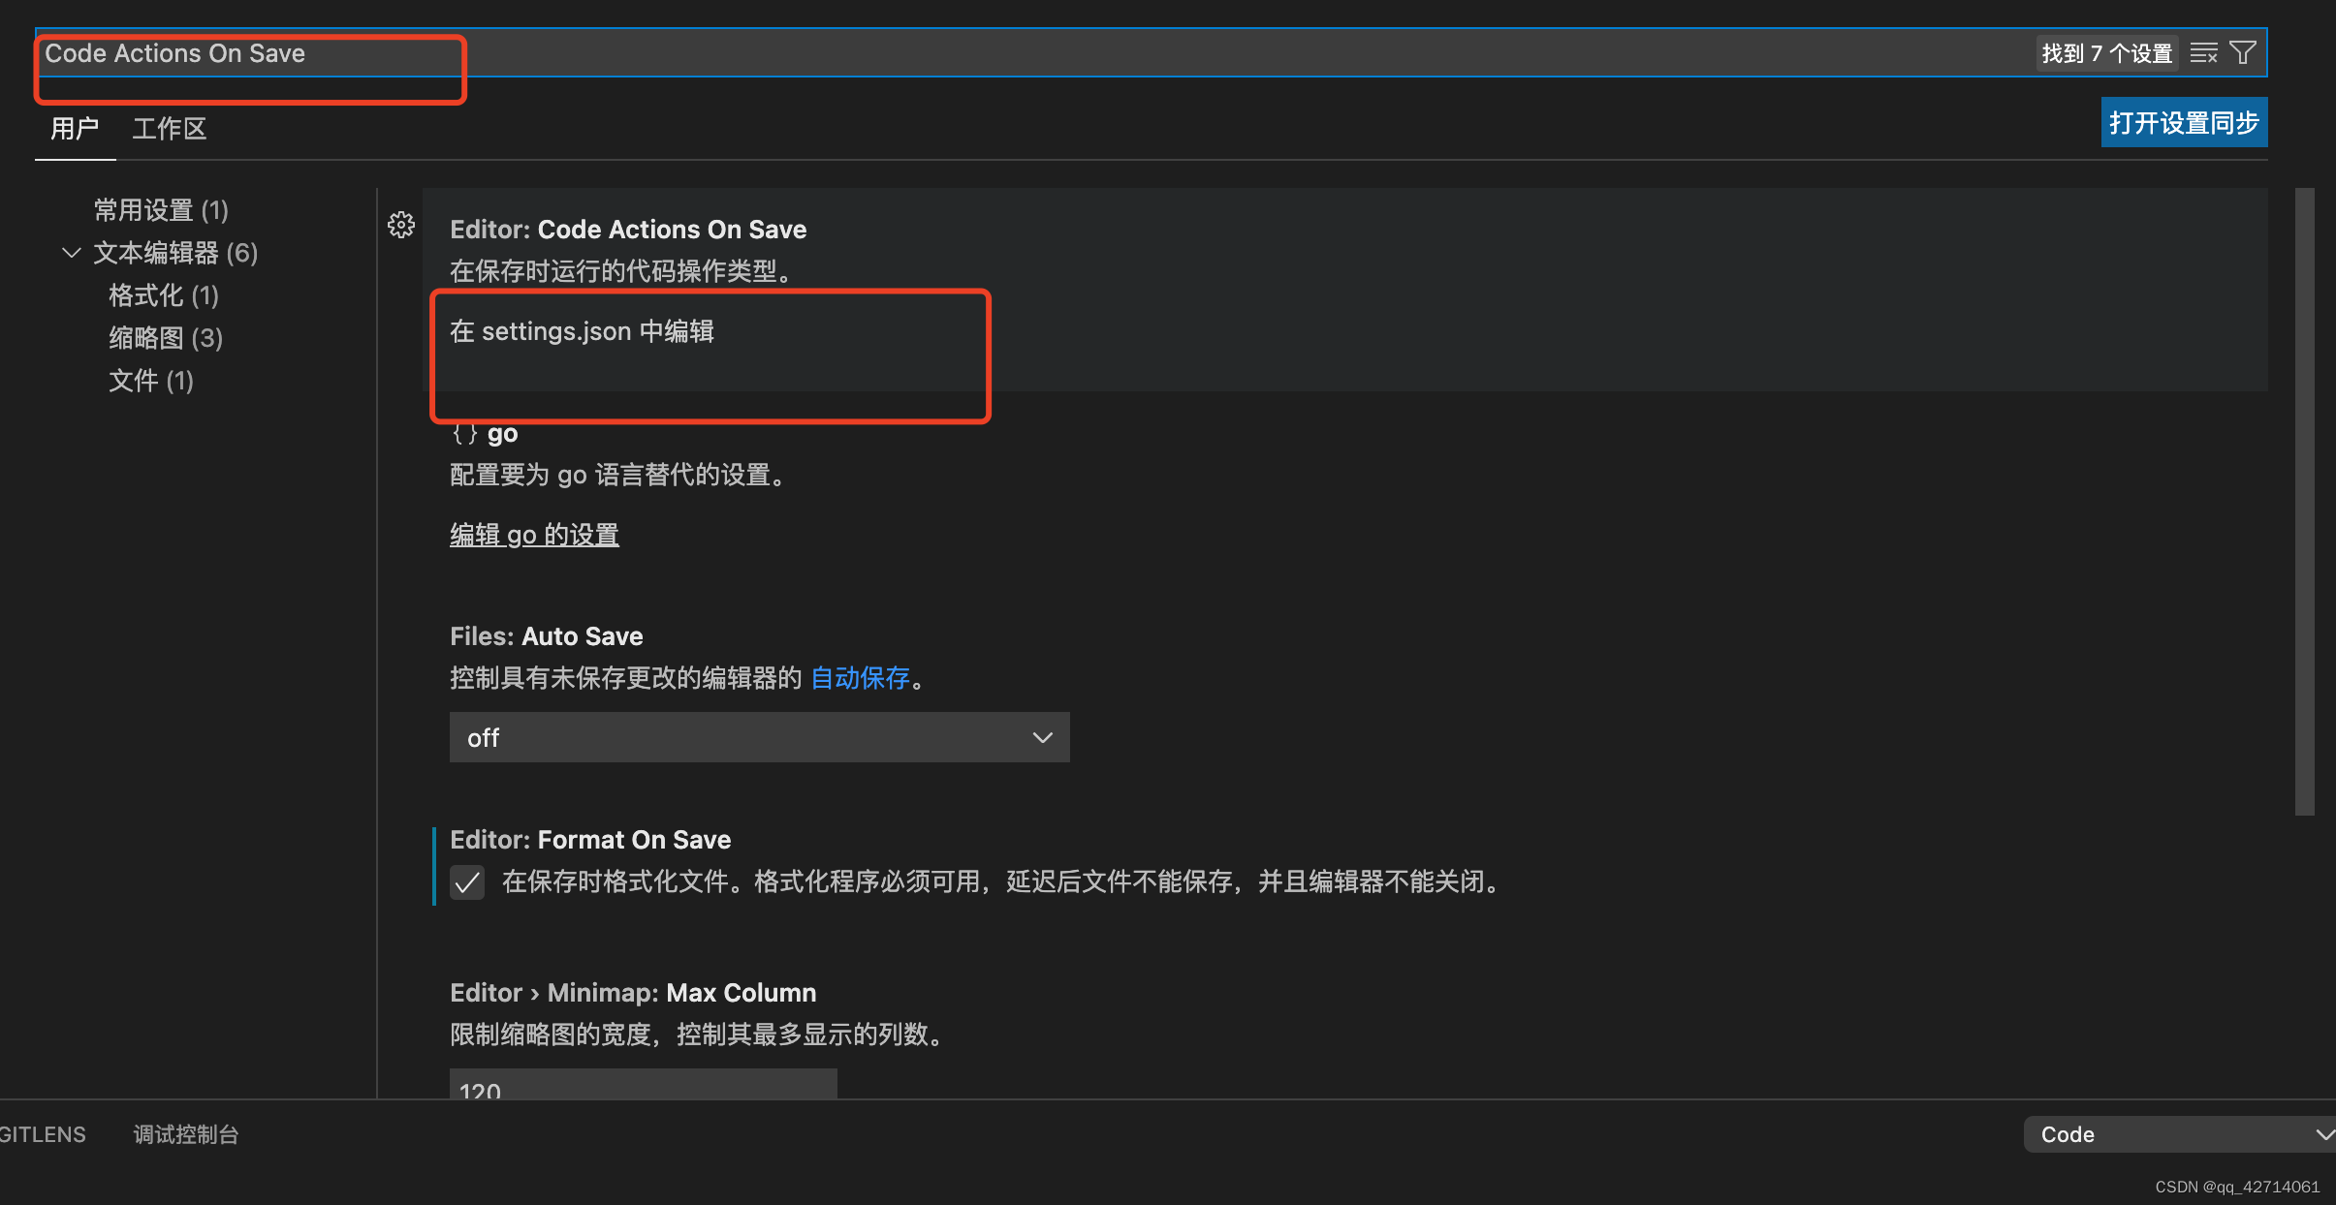Click the settings list scrollbar
The image size is (2336, 1205).
(2305, 502)
